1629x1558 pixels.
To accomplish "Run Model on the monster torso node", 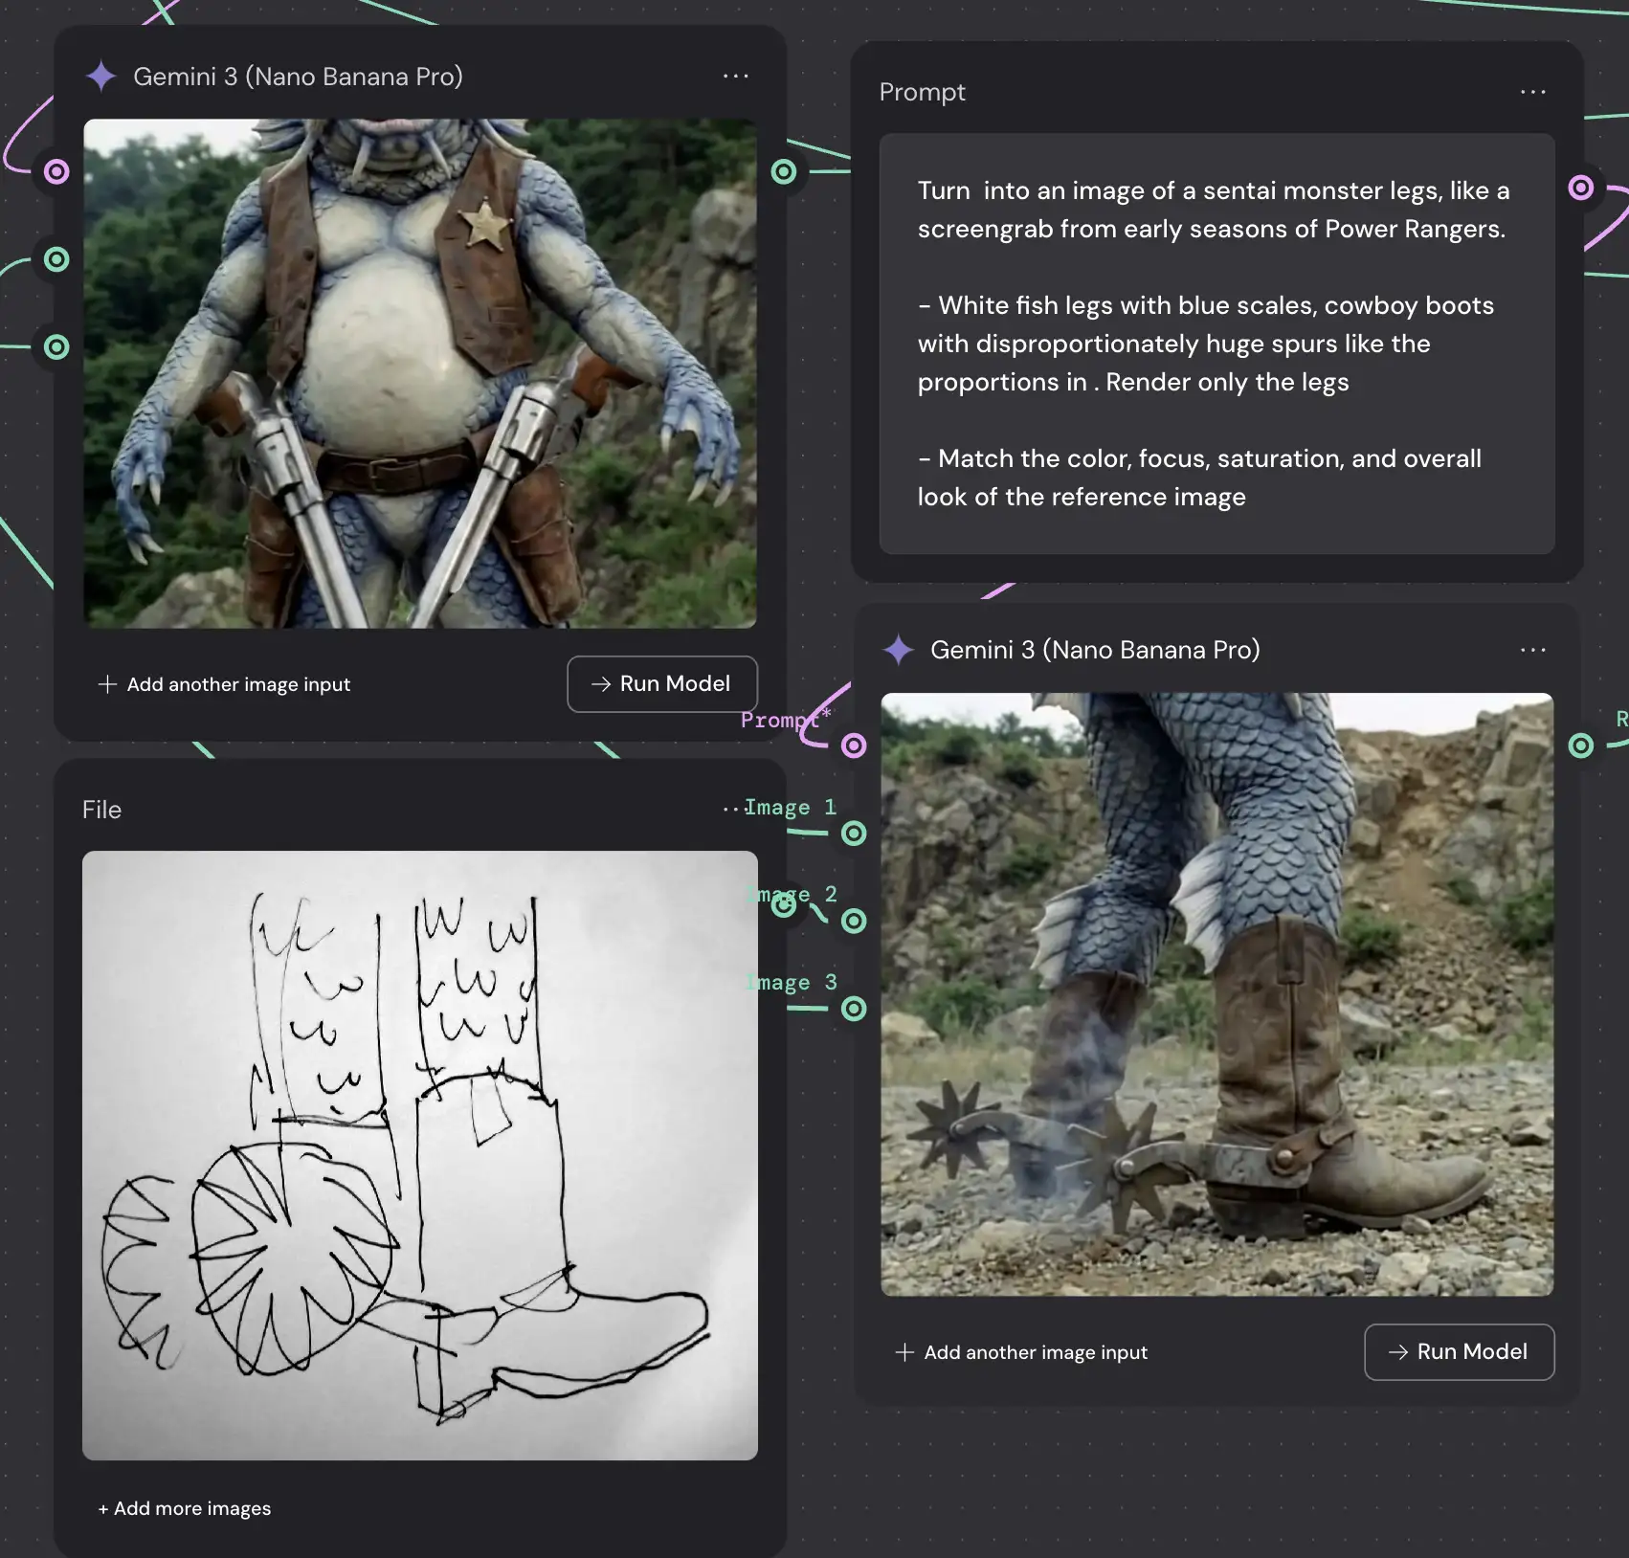I will tap(662, 683).
